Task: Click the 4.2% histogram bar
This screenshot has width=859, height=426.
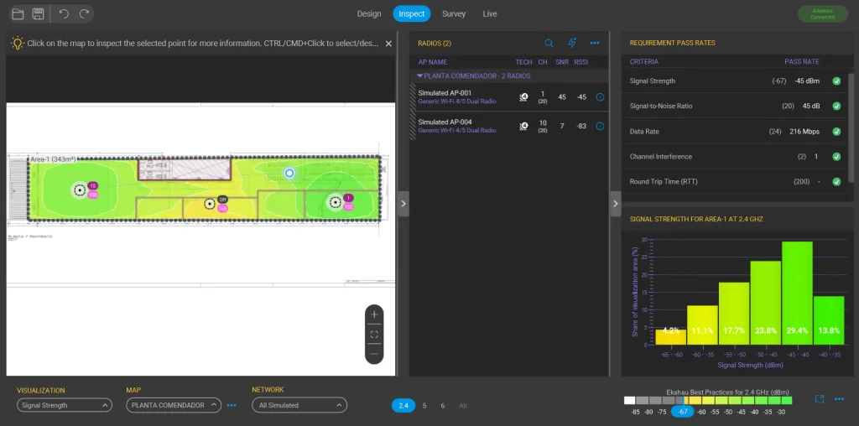Action: tap(670, 337)
